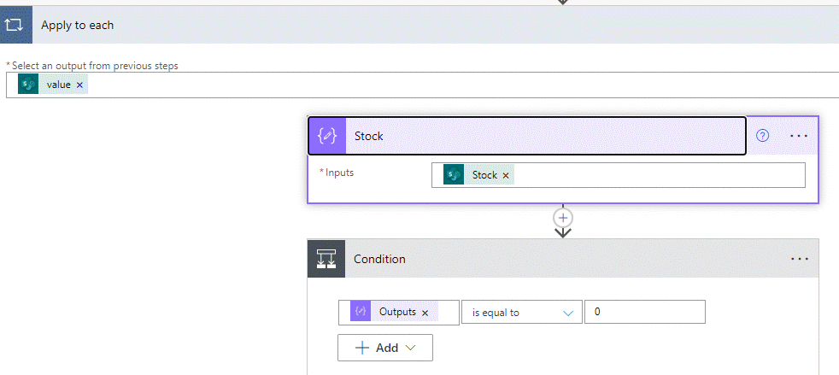
Task: Click the condition value field containing 0
Action: (644, 313)
